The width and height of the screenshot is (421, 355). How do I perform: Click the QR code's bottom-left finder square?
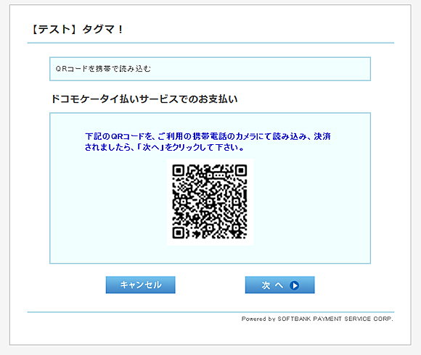pos(179,233)
